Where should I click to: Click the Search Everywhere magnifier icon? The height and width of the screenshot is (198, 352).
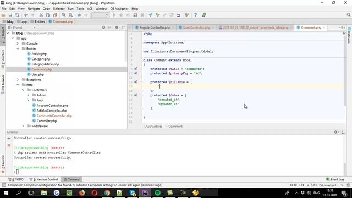348,15
